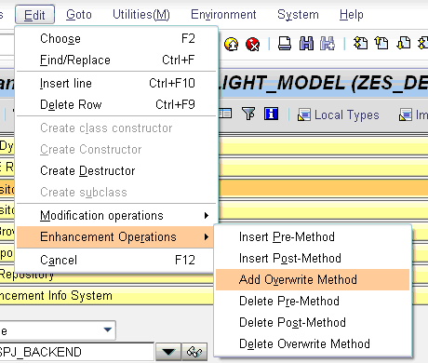Click the Find Next binoculars icon
Image resolution: width=428 pixels, height=363 pixels.
328,44
